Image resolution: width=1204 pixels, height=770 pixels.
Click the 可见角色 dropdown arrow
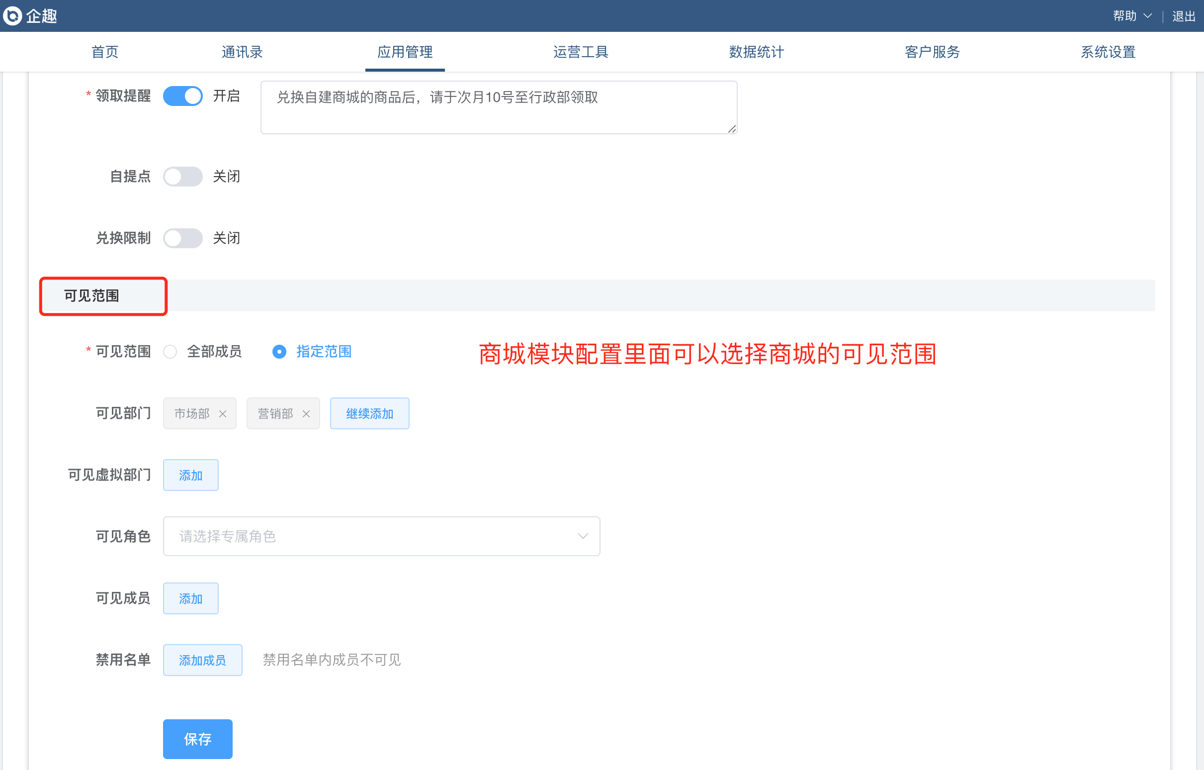583,536
